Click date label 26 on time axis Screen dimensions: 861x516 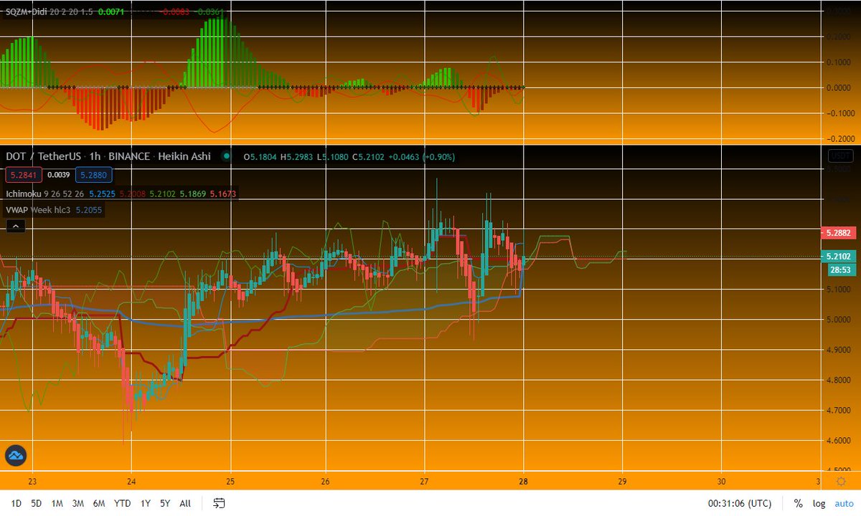(x=326, y=481)
